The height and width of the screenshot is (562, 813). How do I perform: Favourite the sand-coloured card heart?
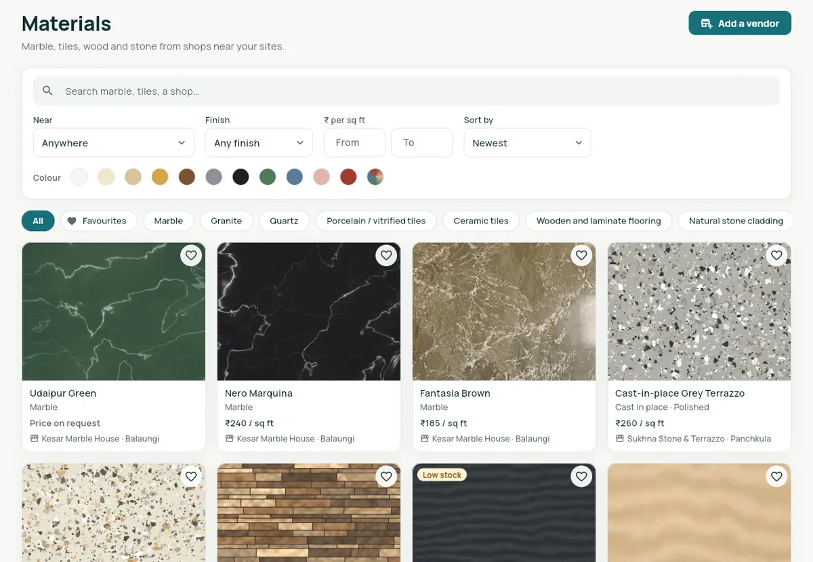click(x=776, y=477)
